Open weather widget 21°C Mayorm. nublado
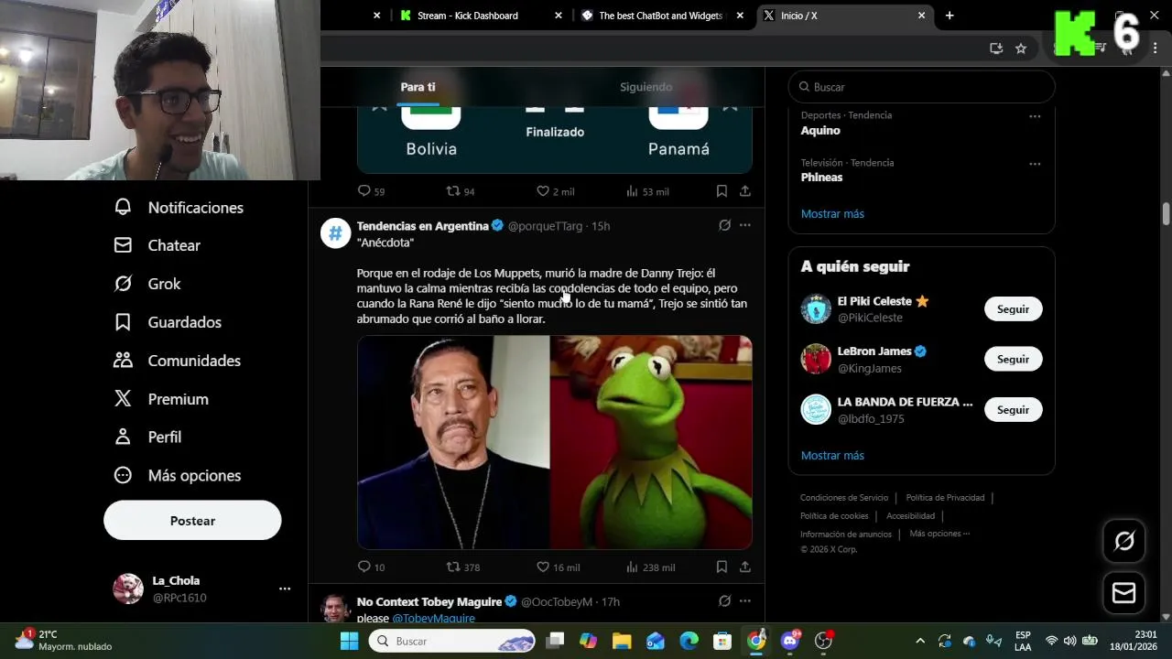Screen dimensions: 1172x659 [x=64, y=640]
